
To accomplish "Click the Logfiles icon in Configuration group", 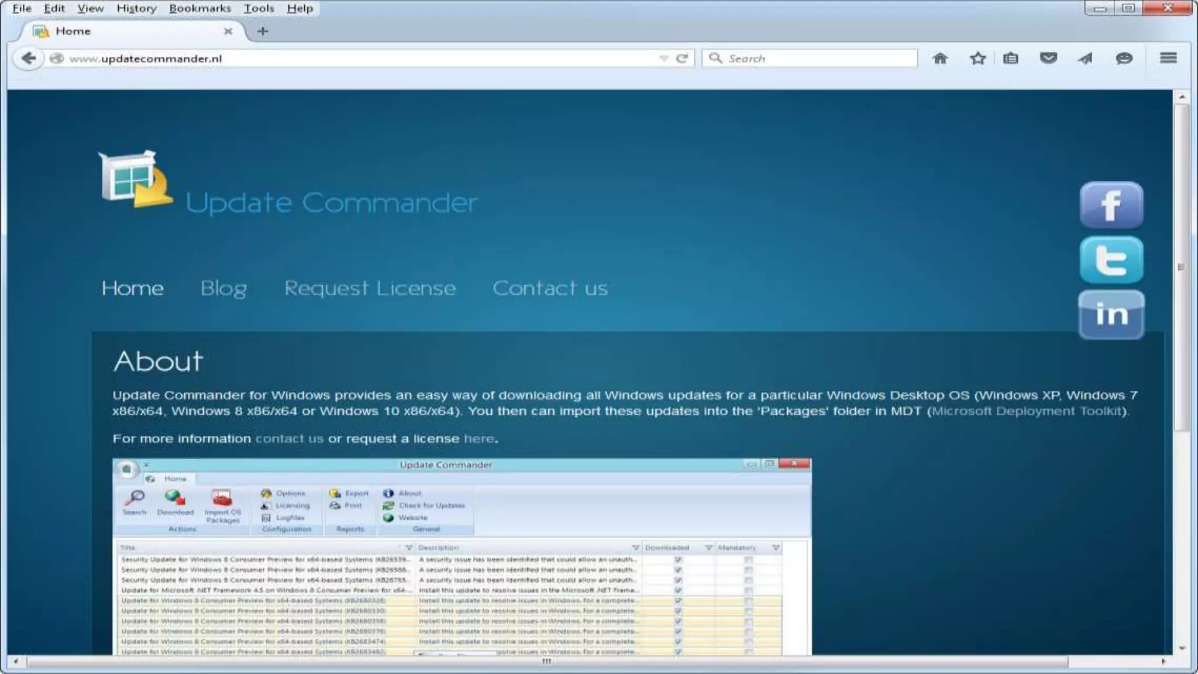I will tap(266, 518).
